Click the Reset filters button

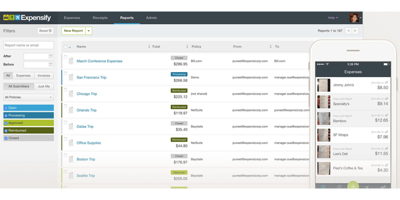46,31
